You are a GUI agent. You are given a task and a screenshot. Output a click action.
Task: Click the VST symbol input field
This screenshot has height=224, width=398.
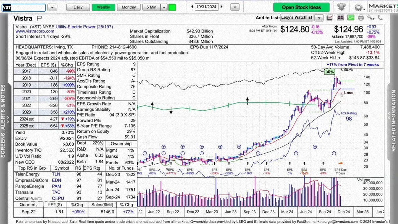pos(23,7)
